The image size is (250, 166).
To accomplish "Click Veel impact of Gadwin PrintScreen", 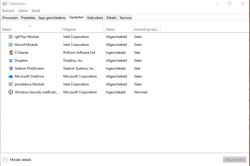I will click(137, 68).
